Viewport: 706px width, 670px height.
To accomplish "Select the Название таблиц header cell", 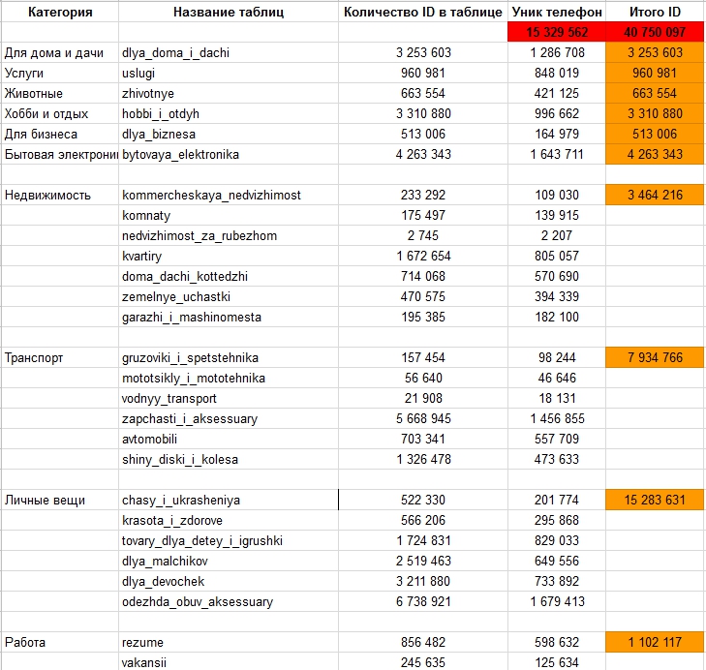I will [229, 12].
